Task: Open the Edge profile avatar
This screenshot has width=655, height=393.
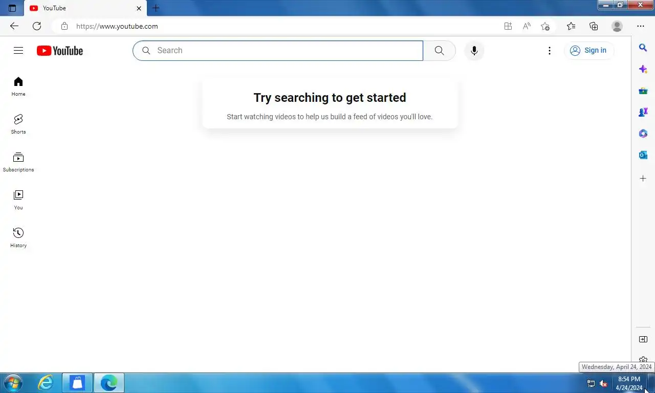Action: click(x=617, y=26)
